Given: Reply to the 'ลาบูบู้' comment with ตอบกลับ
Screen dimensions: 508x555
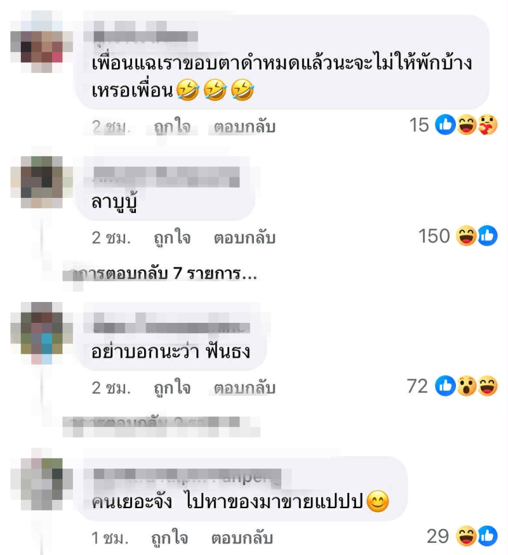Looking at the screenshot, I should point(244,237).
